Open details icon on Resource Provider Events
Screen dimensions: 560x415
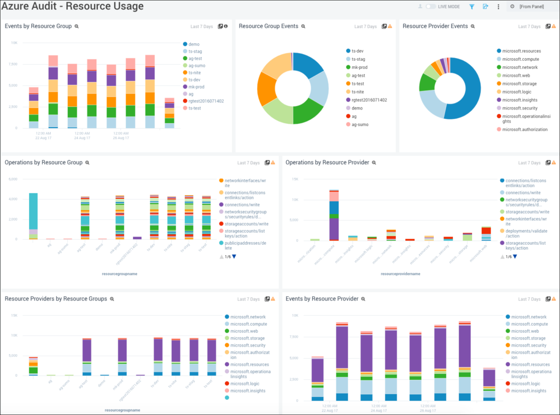(x=548, y=26)
